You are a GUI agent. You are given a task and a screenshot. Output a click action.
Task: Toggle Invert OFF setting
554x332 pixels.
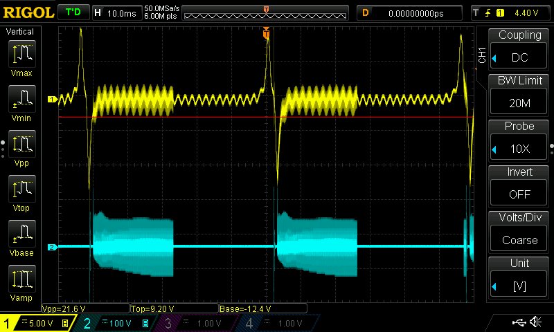pyautogui.click(x=519, y=186)
